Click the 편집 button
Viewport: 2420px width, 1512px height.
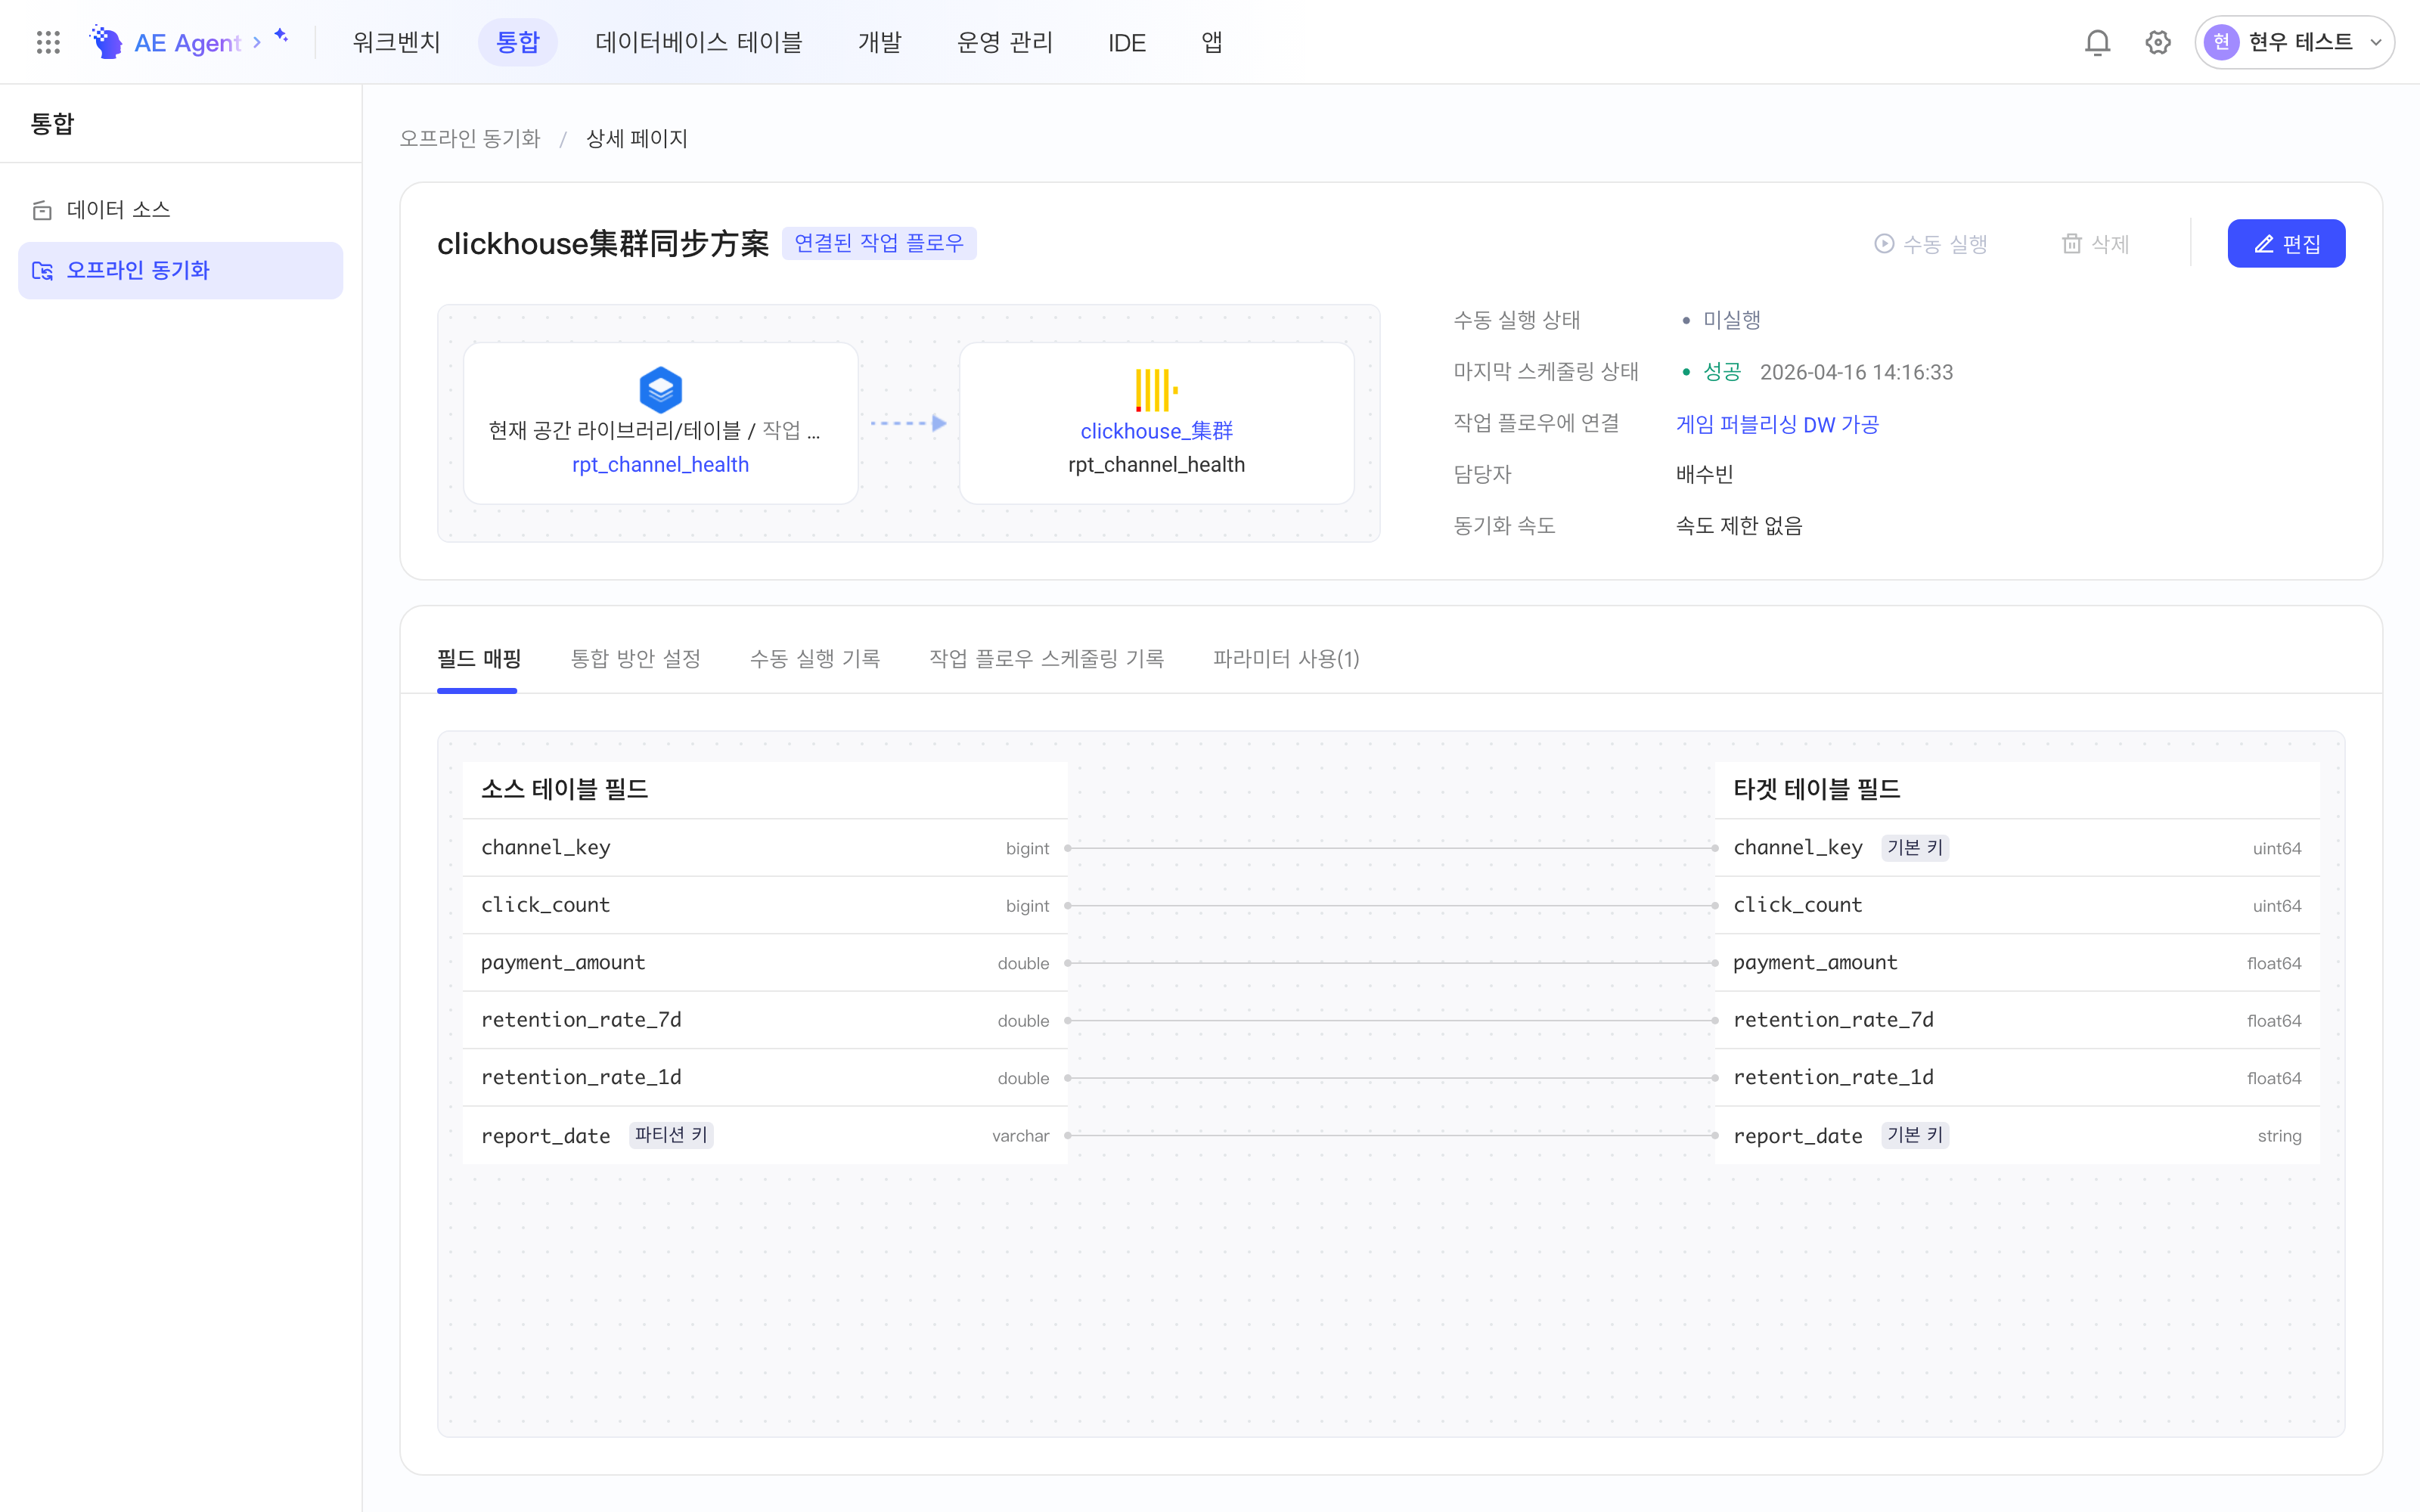pyautogui.click(x=2286, y=244)
